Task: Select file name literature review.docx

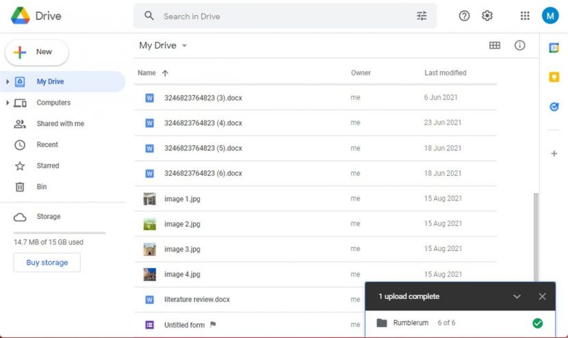Action: 196,300
